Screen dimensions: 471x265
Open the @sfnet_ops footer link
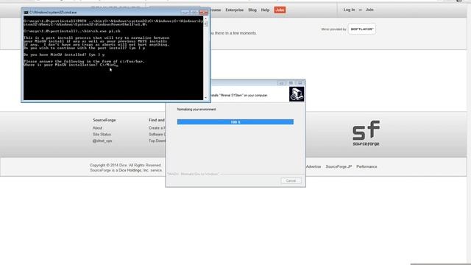click(102, 141)
